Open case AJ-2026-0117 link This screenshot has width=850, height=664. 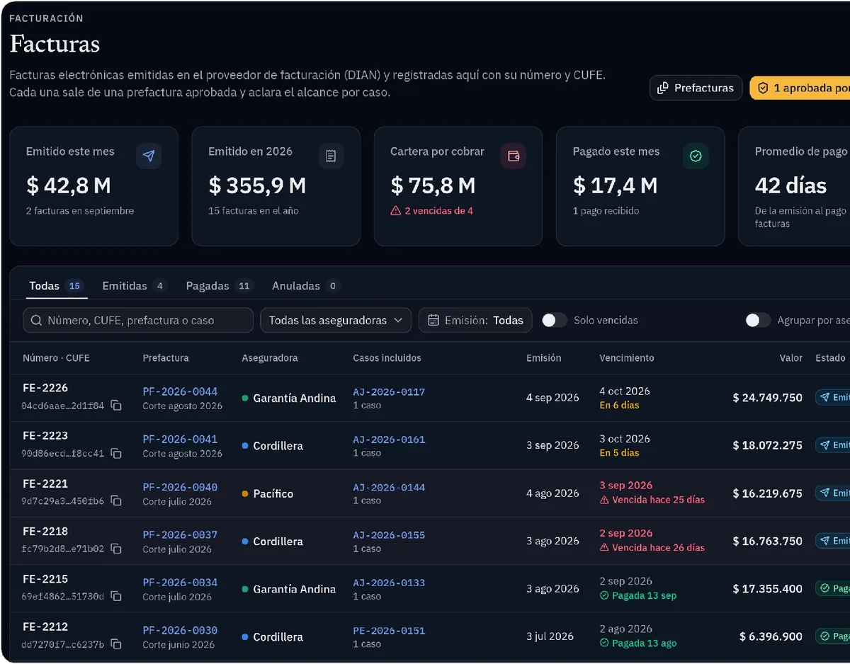(x=389, y=392)
